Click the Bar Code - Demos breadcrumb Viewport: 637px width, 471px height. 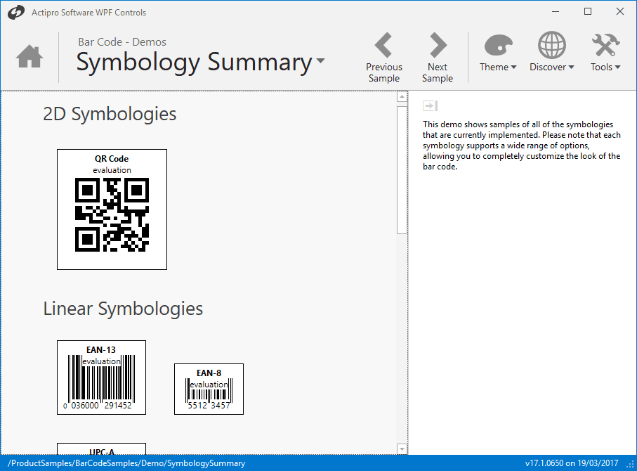pos(122,42)
